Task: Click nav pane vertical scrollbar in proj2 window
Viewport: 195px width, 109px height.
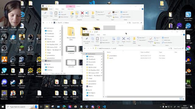Action: coord(104,67)
